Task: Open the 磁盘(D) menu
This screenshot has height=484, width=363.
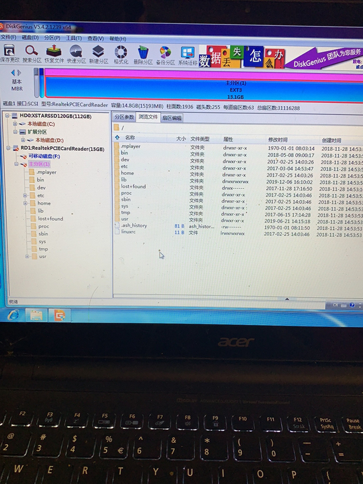Action: 31,38
